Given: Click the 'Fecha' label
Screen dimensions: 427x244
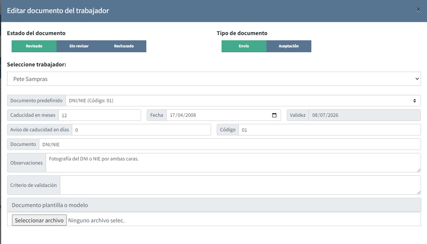Looking at the screenshot, I should pos(156,115).
